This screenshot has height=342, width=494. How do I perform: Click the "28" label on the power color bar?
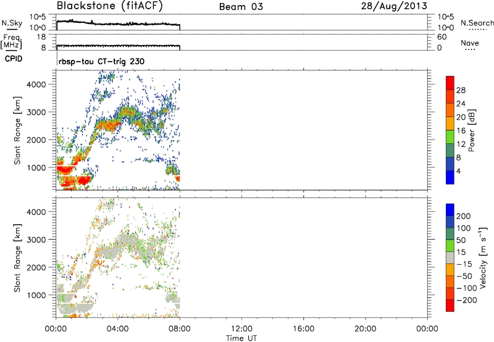(x=461, y=90)
